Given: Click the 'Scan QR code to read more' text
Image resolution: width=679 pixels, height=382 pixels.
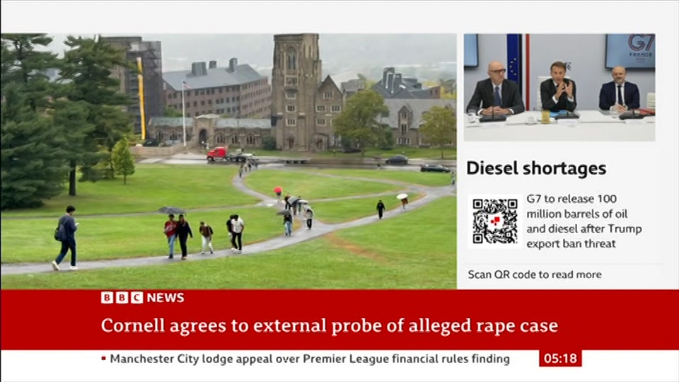Looking at the screenshot, I should click(535, 274).
